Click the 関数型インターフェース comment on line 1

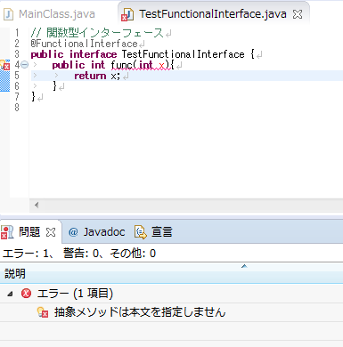point(97,33)
